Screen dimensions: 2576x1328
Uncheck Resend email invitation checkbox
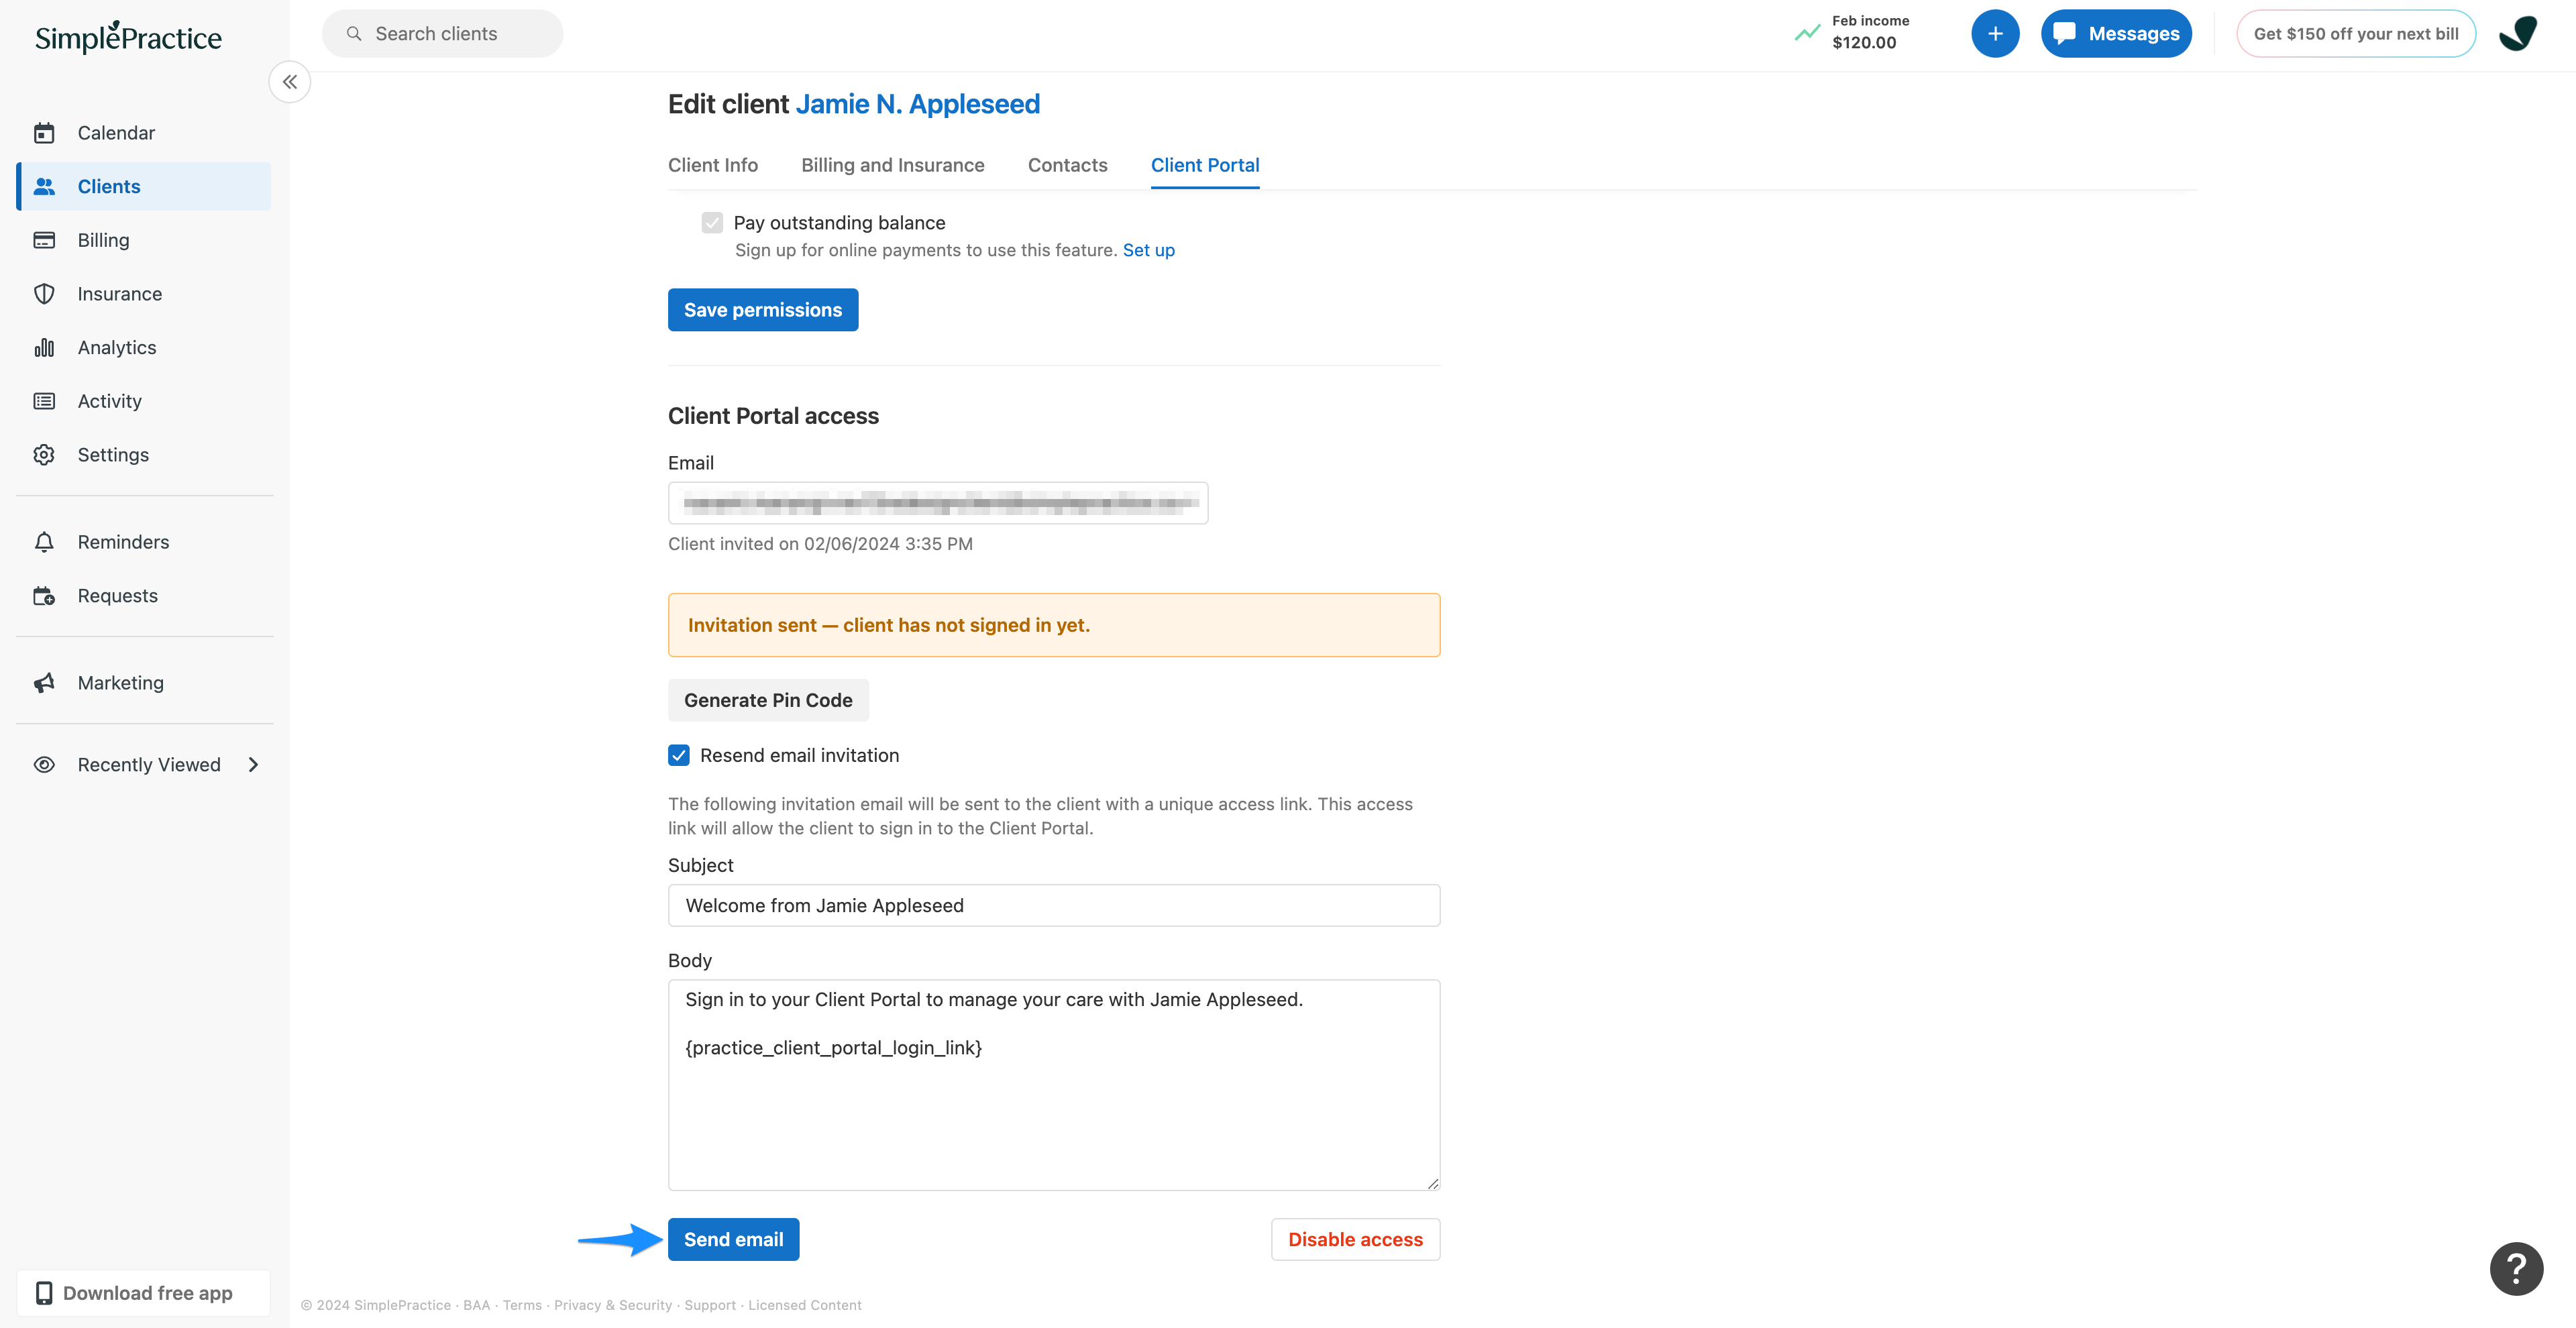coord(679,755)
